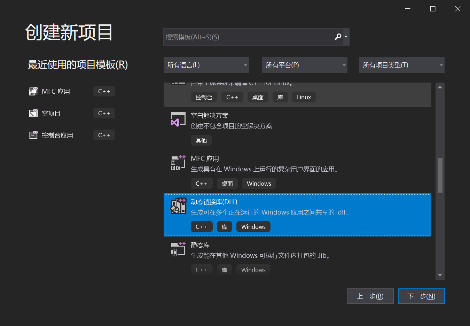
Task: Maximize the 创建新项目 window
Action: coord(433,9)
